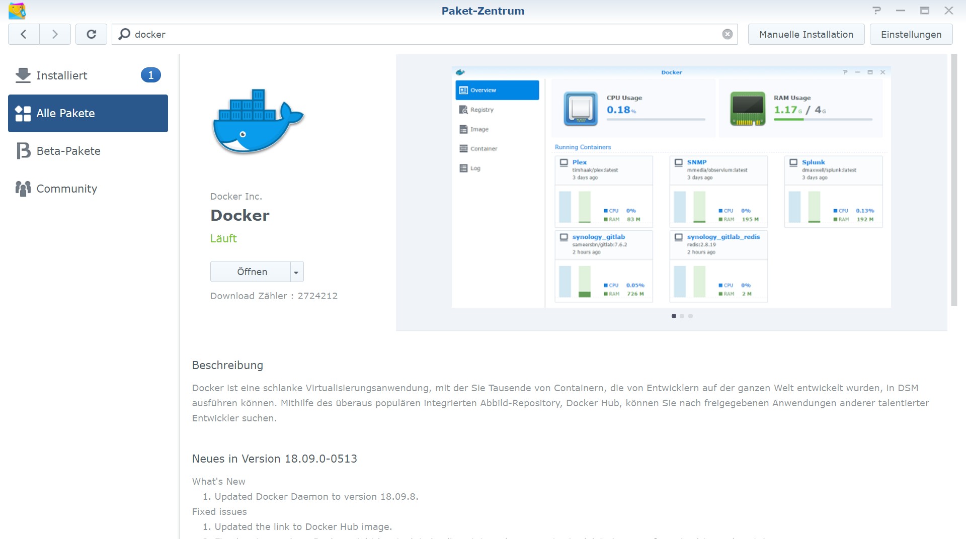966x539 pixels.
Task: Open the help question mark
Action: coord(876,10)
